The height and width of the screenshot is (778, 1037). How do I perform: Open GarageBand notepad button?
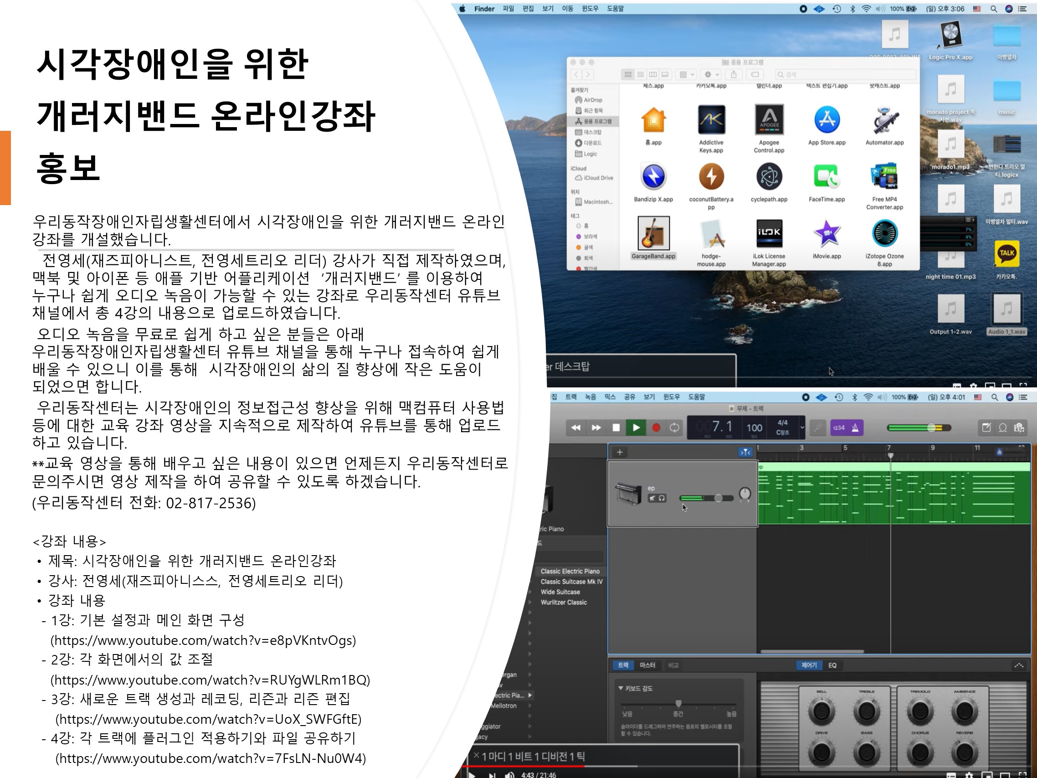click(x=986, y=427)
